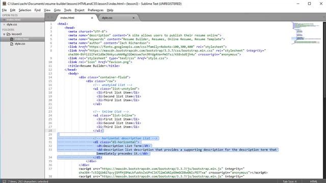Click the Description List Term dt line

(123, 146)
